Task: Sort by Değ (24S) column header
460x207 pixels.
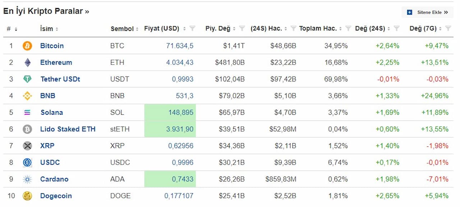Action: 370,28
